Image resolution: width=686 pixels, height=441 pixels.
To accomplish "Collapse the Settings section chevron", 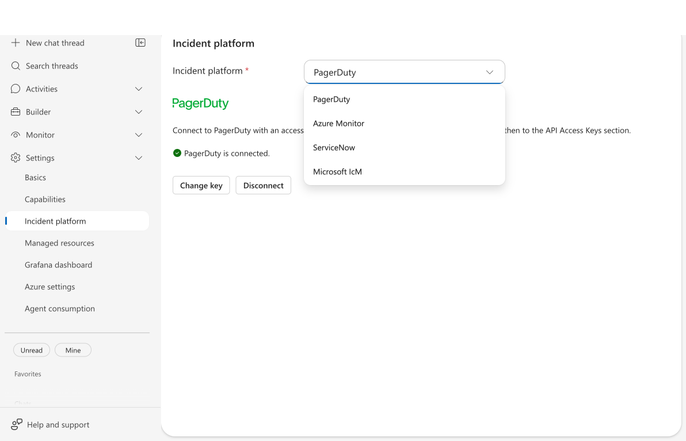I will pos(139,158).
